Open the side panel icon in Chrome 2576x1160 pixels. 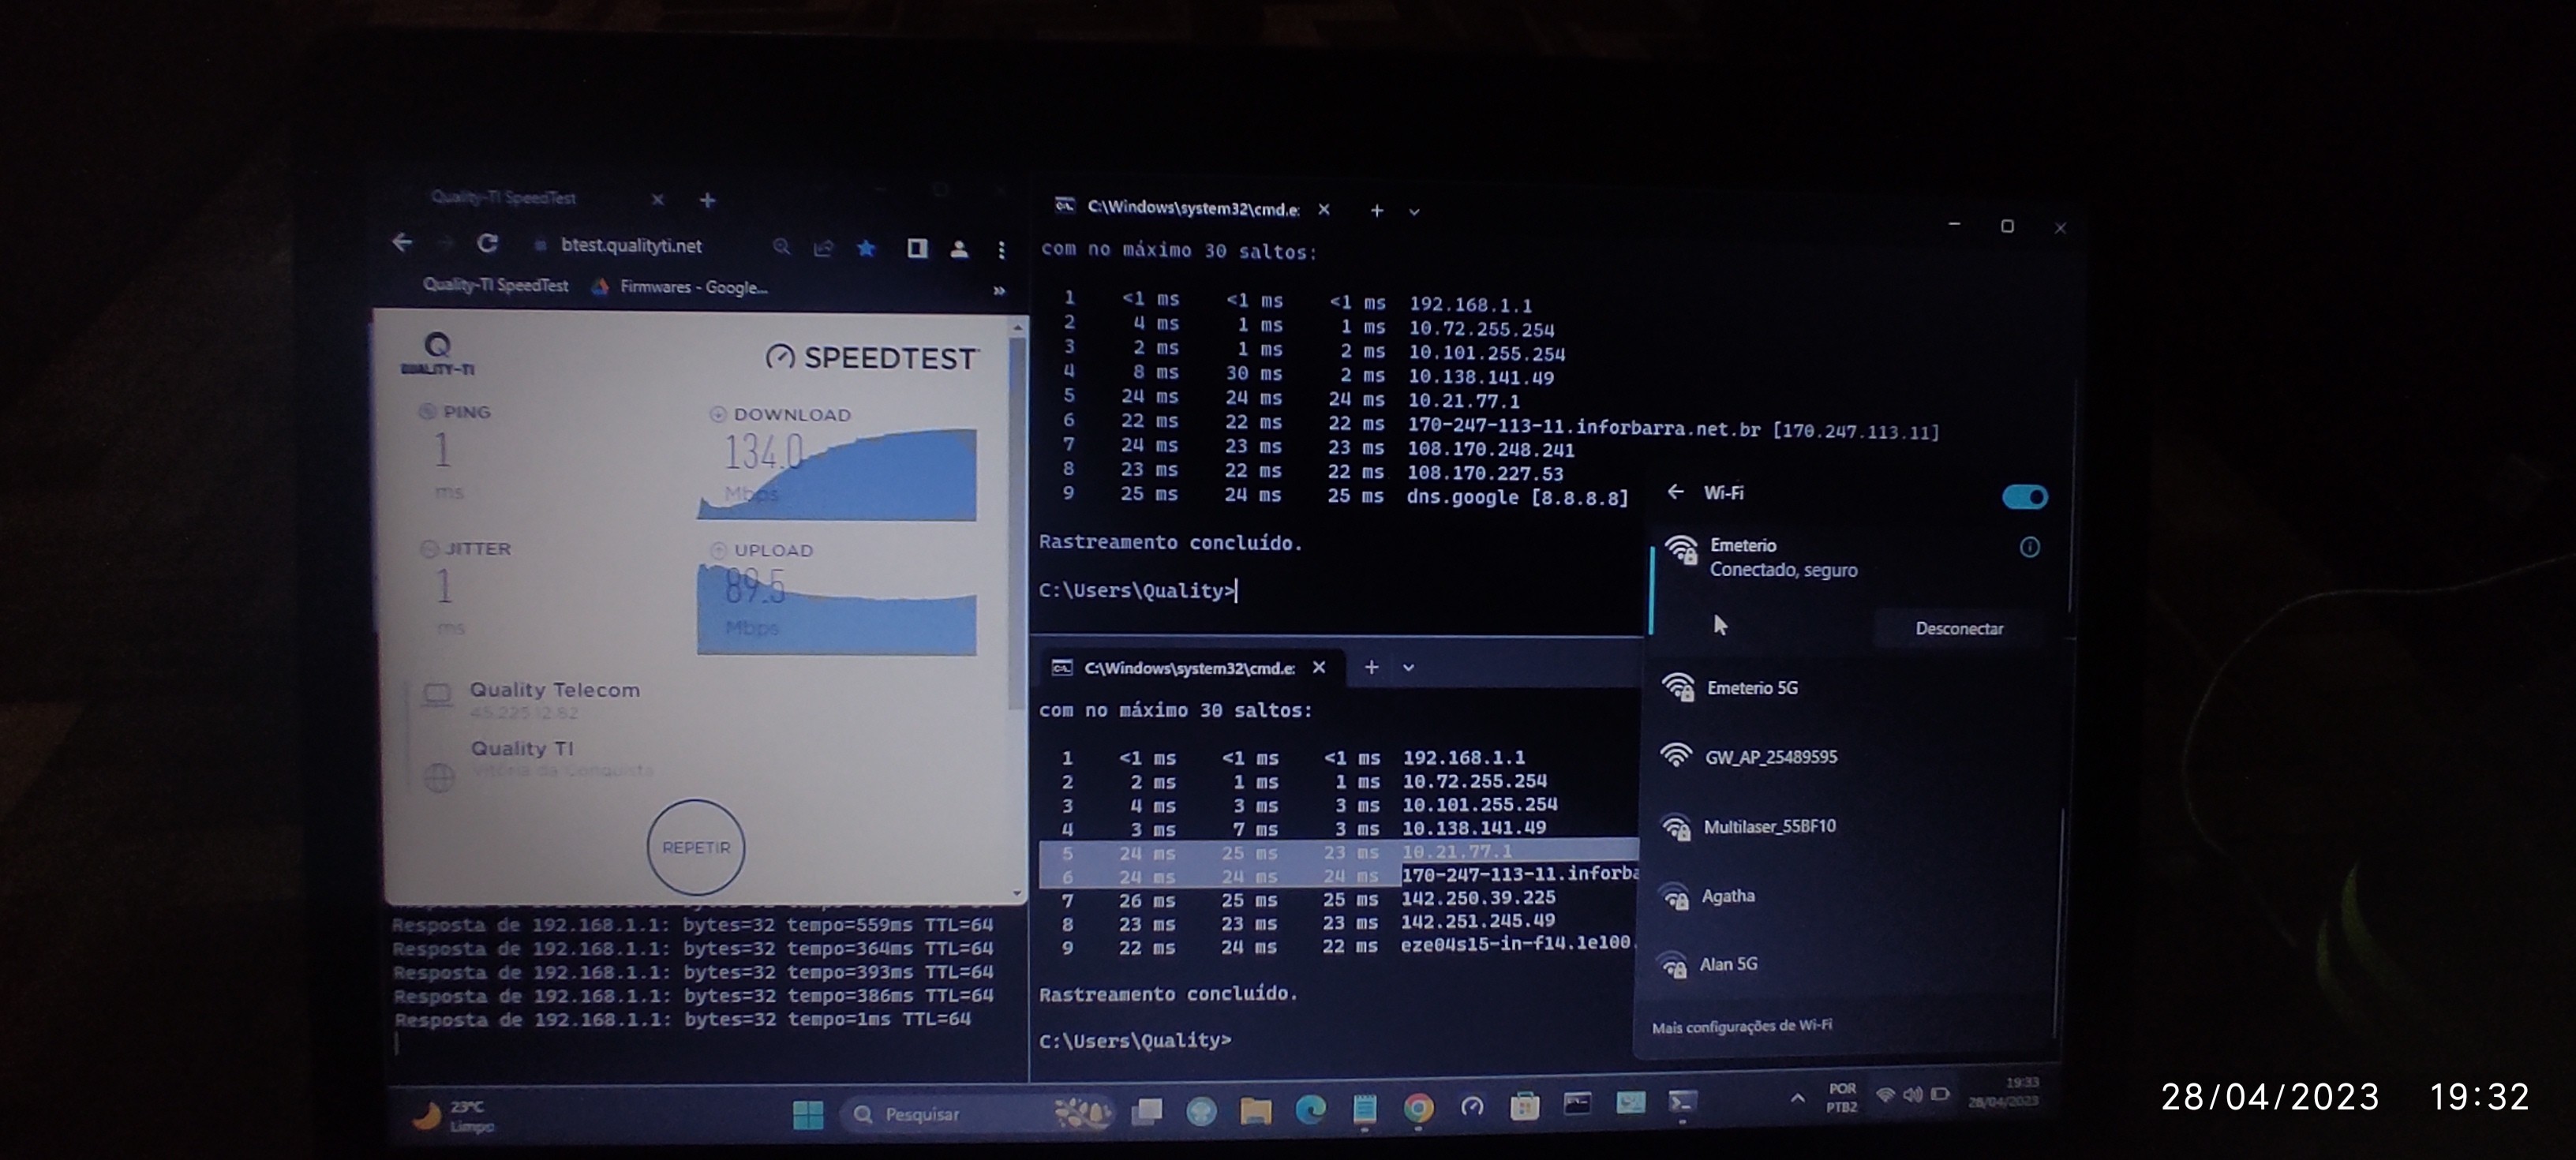[x=916, y=248]
